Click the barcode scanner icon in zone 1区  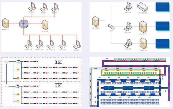18,62
